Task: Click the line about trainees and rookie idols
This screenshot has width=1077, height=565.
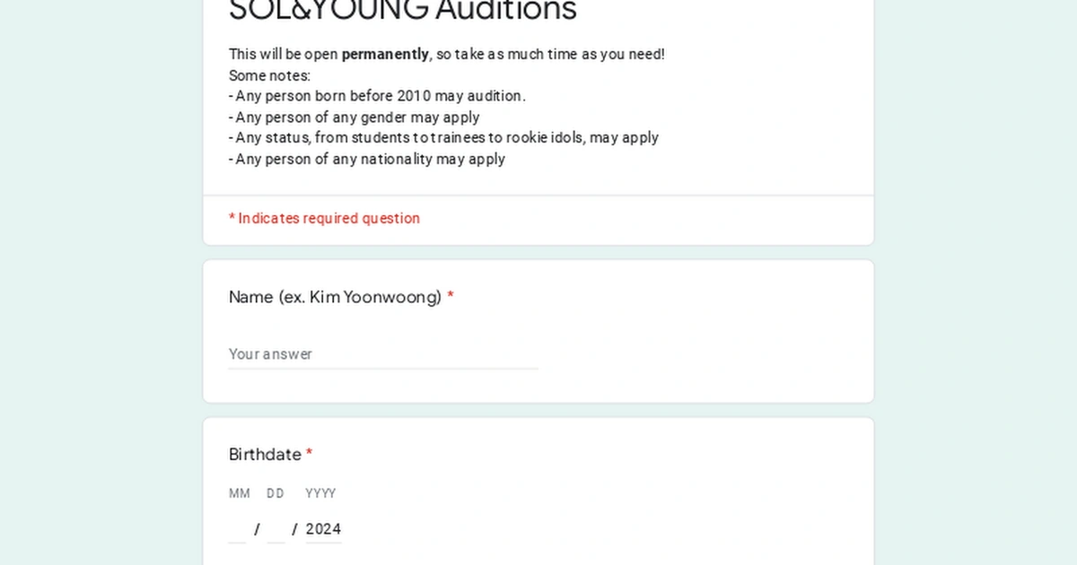Action: click(x=443, y=137)
